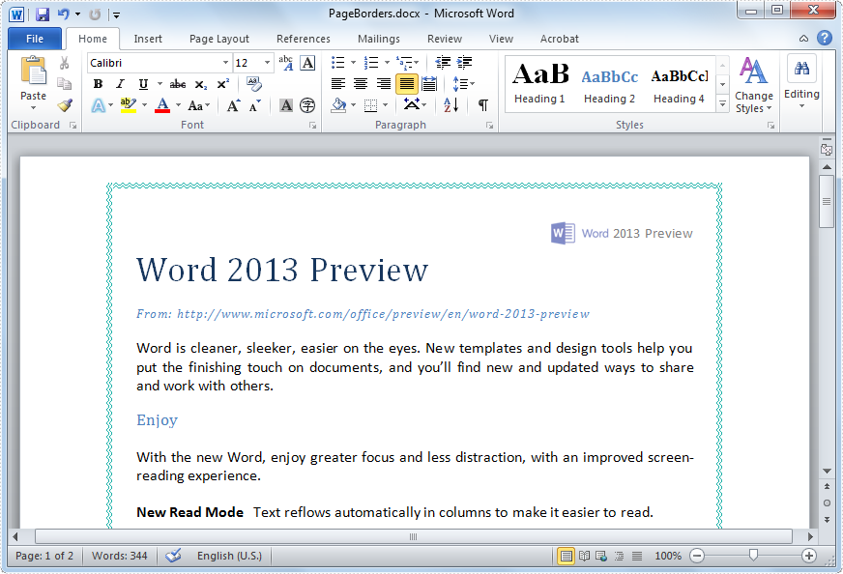This screenshot has height=574, width=843.
Task: Click the Enclose Characters icon
Action: [307, 105]
